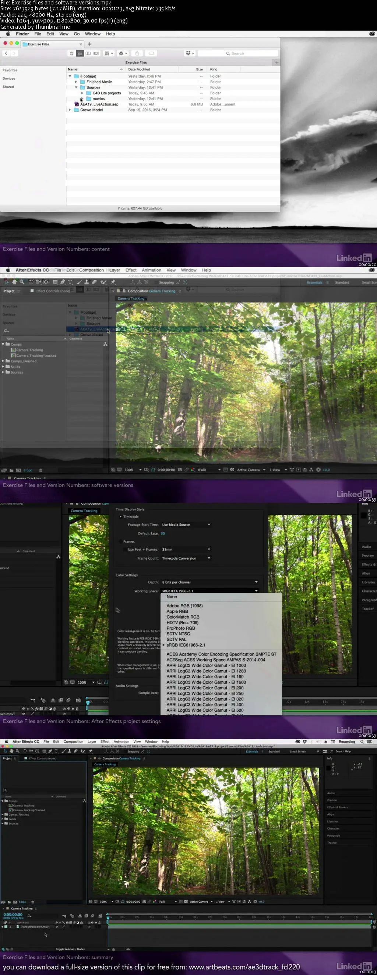This screenshot has height=975, width=377.
Task: Switch to the Standard workspace in the summary frame
Action: click(274, 751)
